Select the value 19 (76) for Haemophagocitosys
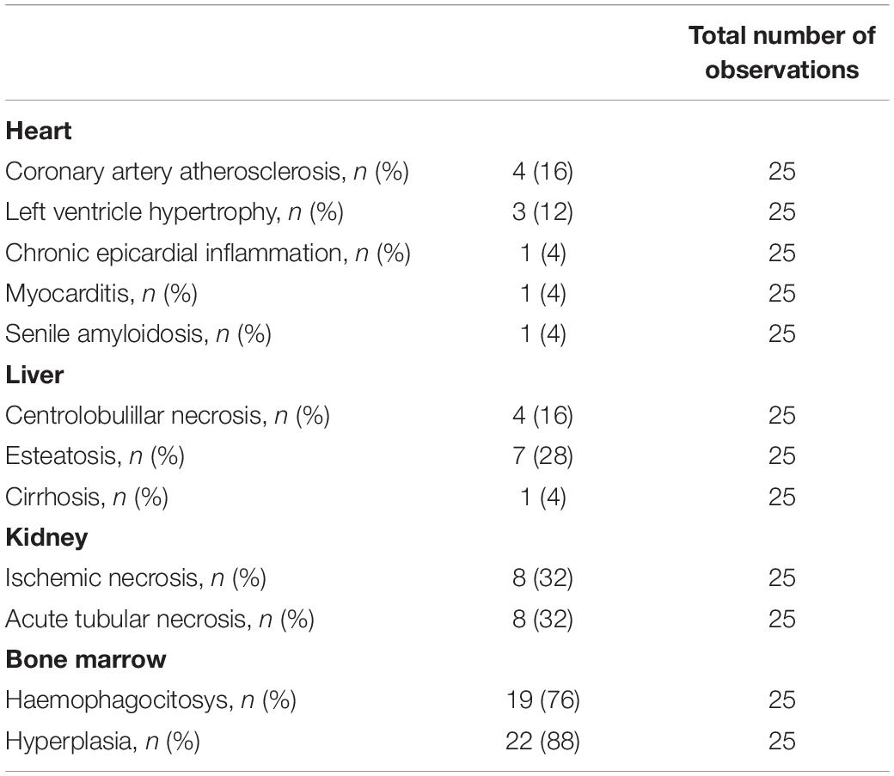This screenshot has height=776, width=894. (x=542, y=700)
